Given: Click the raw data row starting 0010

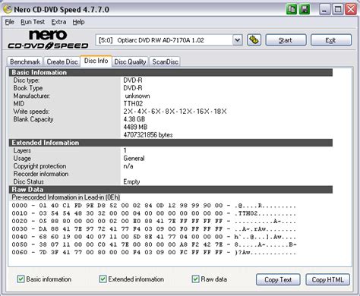Looking at the screenshot, I should pos(154,213).
